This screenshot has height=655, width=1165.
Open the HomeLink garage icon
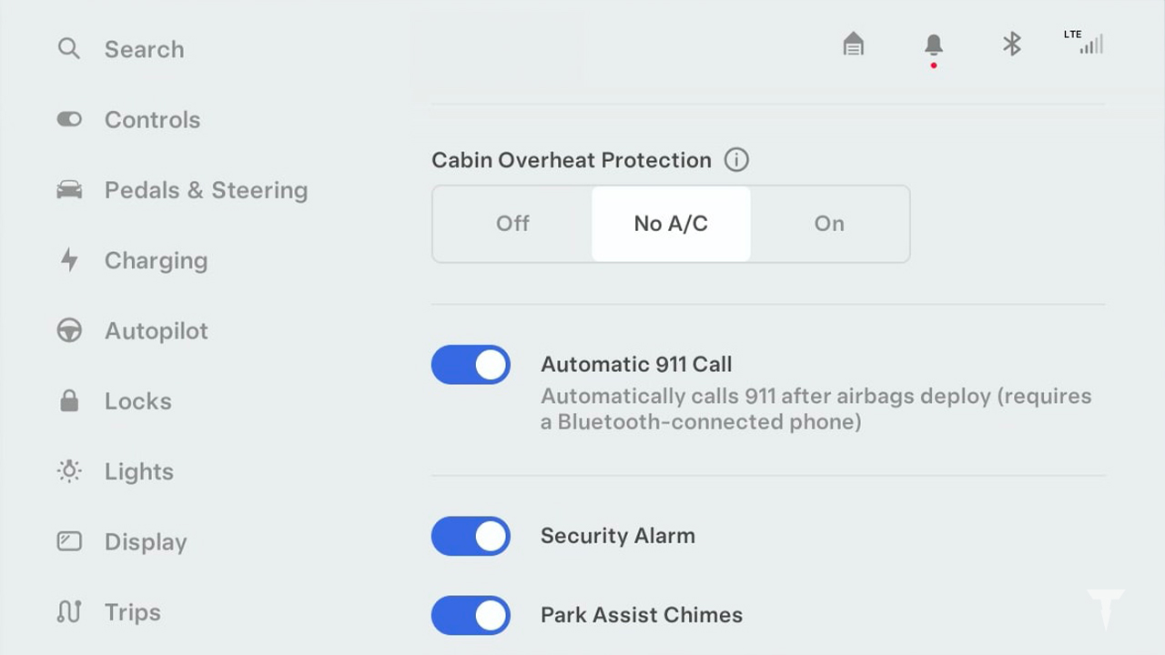point(853,44)
